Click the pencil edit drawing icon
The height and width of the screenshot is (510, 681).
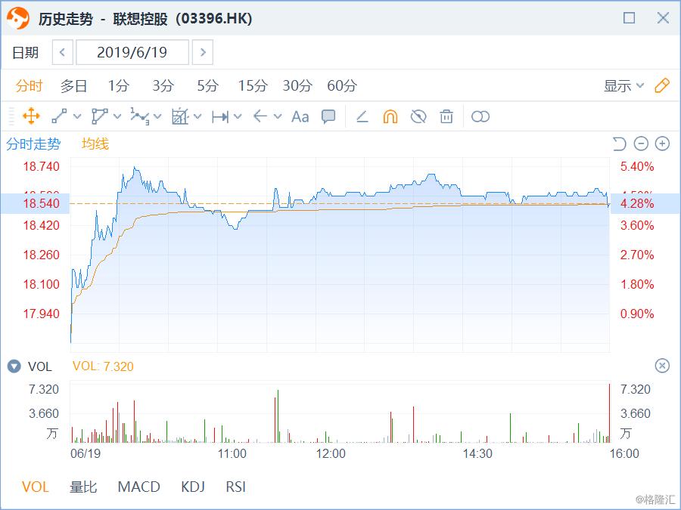362,116
